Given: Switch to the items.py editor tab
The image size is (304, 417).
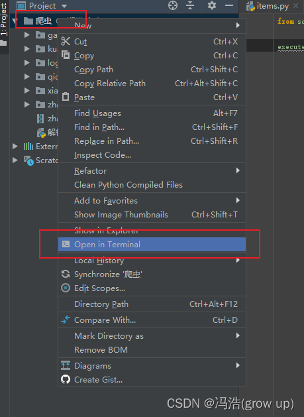Looking at the screenshot, I should pyautogui.click(x=268, y=6).
